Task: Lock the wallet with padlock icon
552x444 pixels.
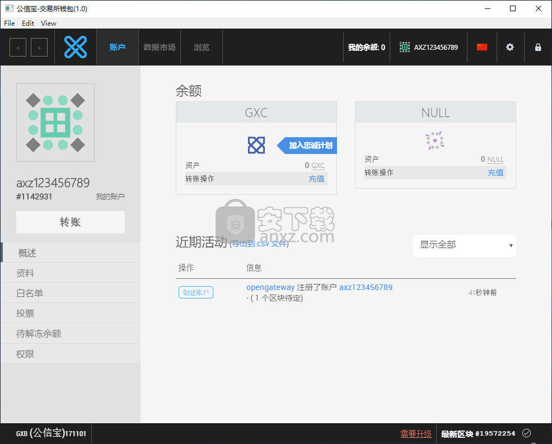Action: point(538,47)
